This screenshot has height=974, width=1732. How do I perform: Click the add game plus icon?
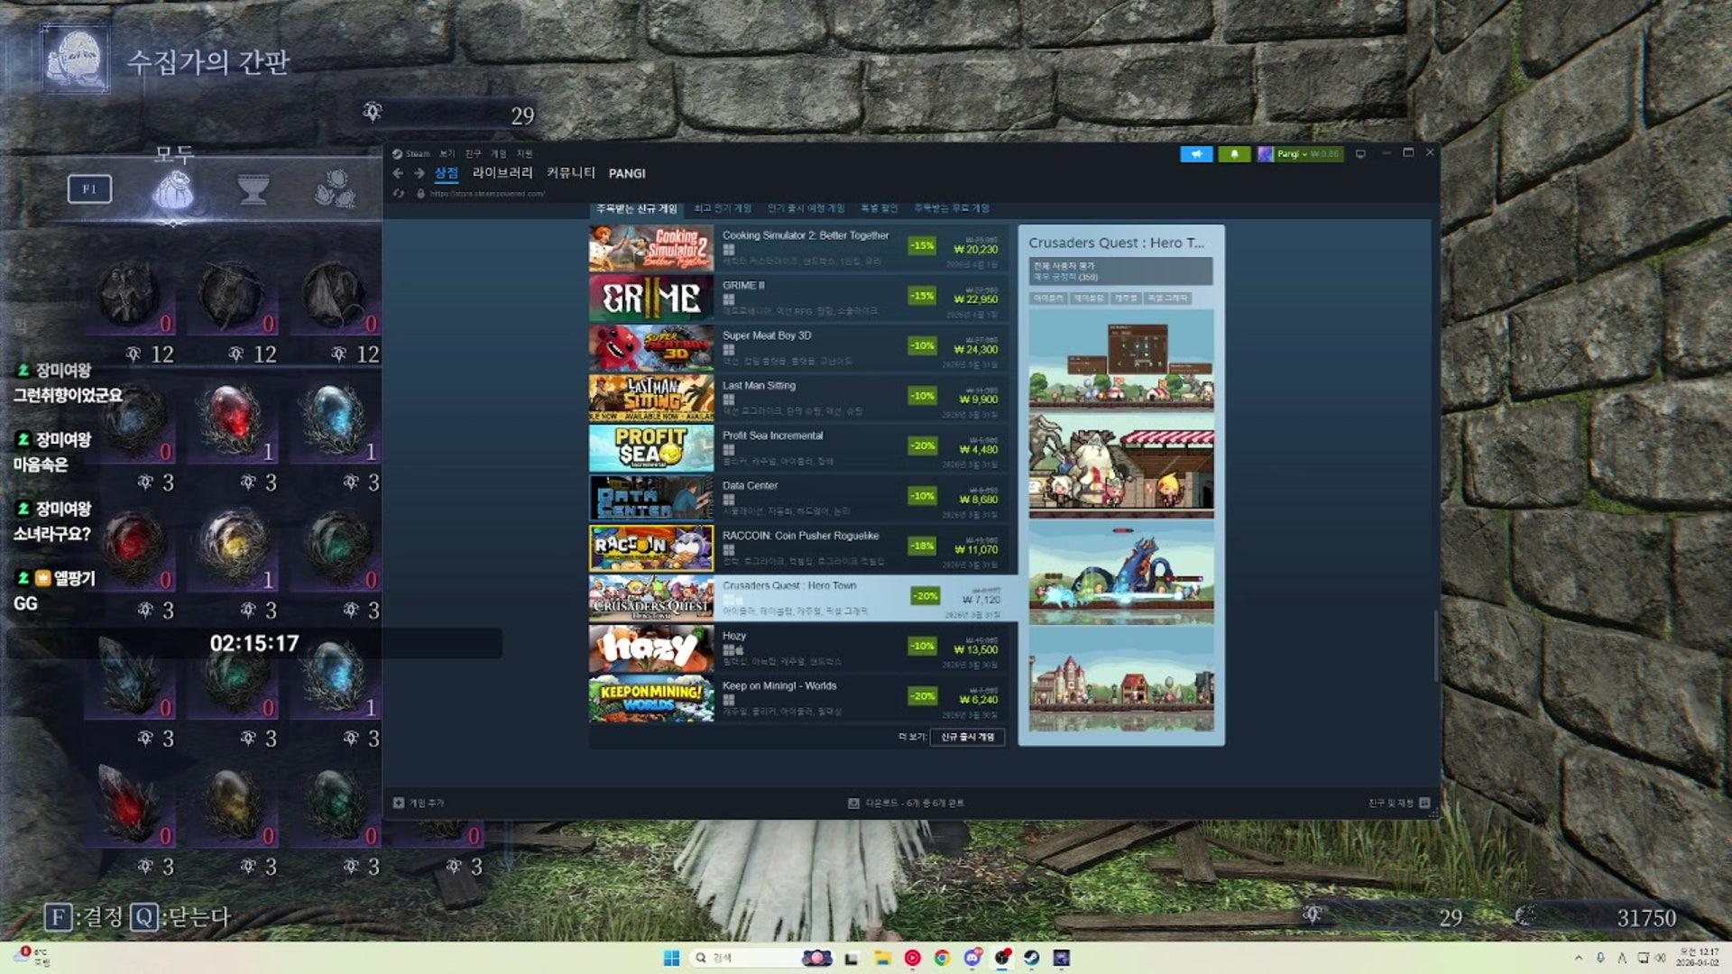[x=399, y=803]
